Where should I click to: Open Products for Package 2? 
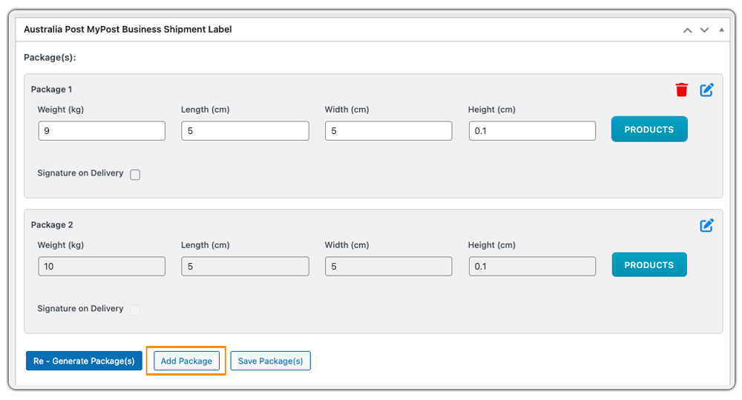(649, 264)
